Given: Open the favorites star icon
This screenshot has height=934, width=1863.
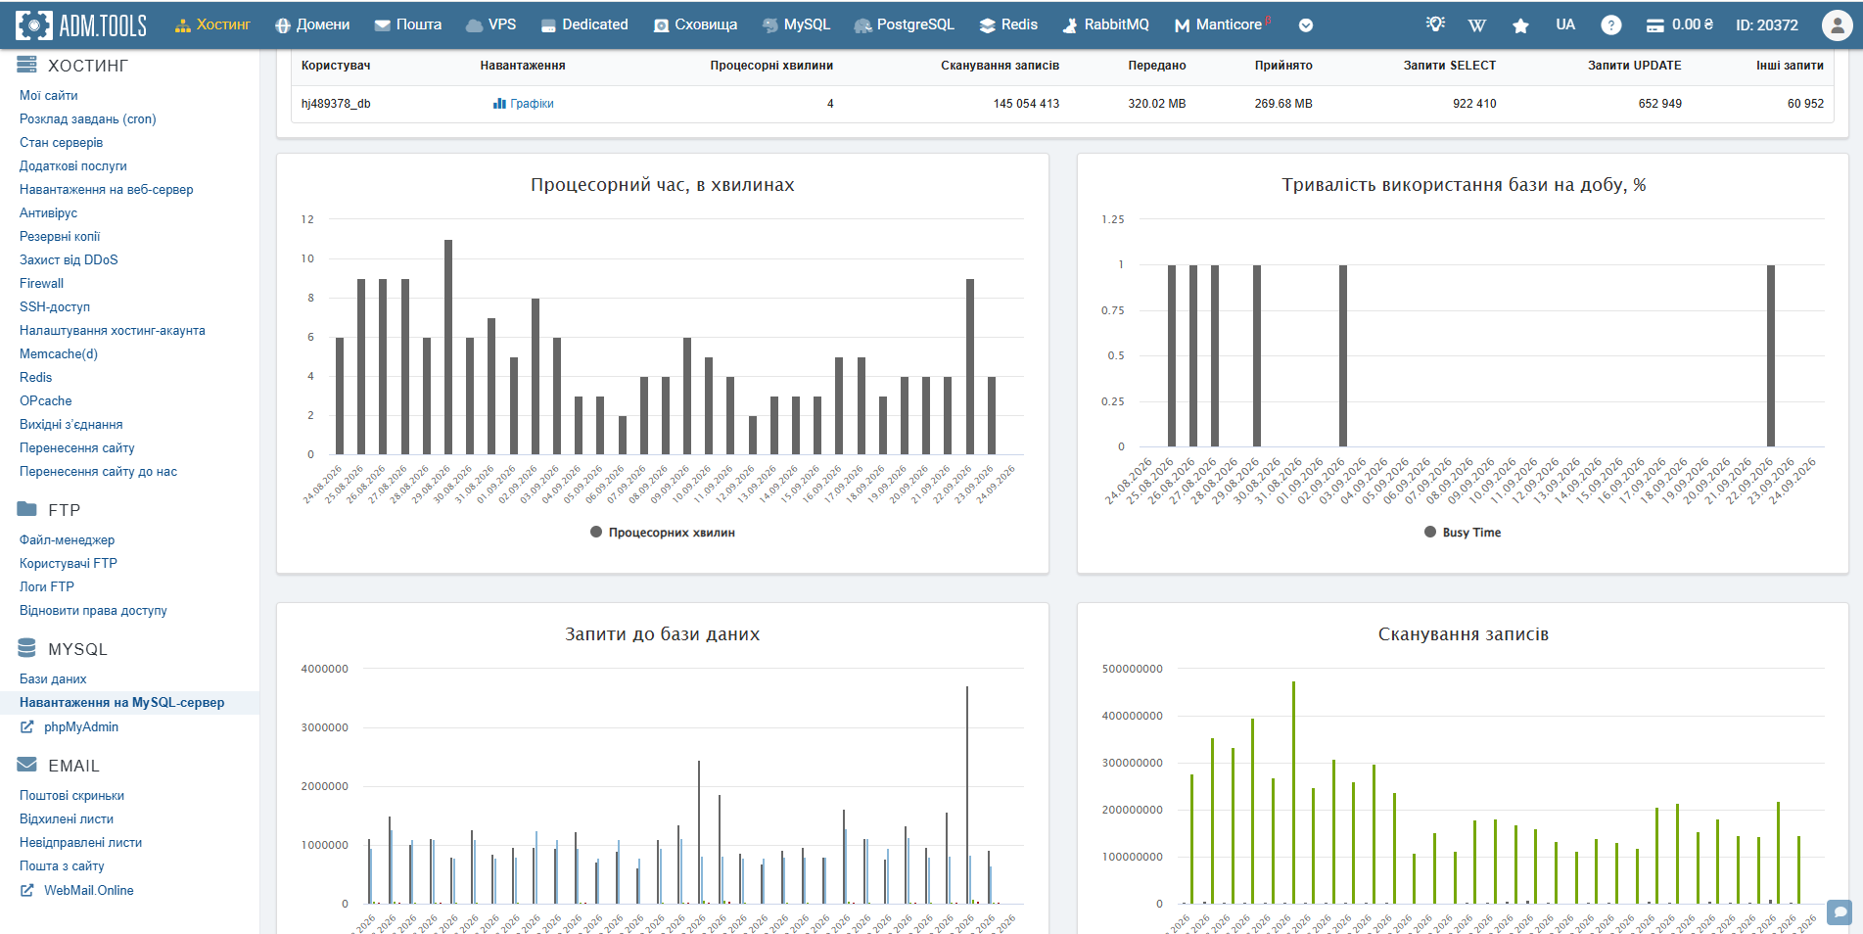Looking at the screenshot, I should click(x=1520, y=25).
